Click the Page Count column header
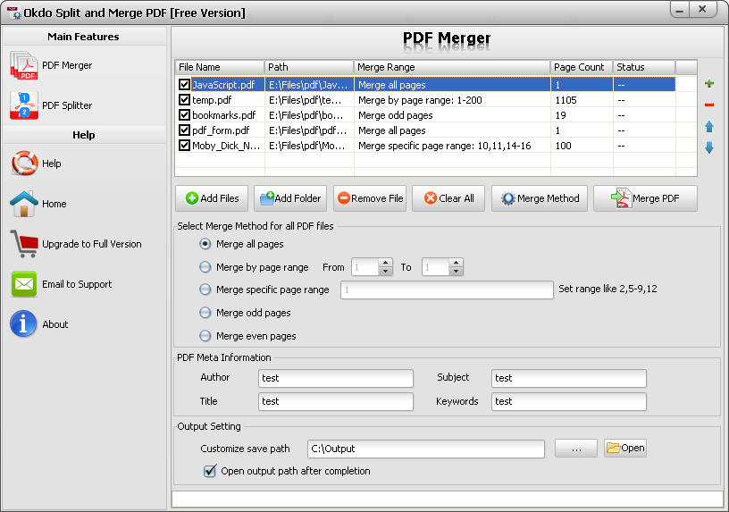 click(582, 67)
